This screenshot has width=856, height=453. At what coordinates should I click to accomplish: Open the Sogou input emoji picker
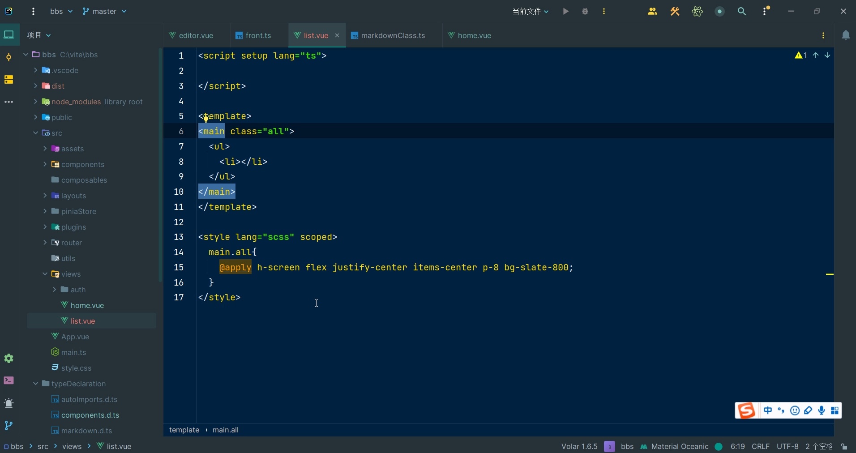(x=796, y=411)
